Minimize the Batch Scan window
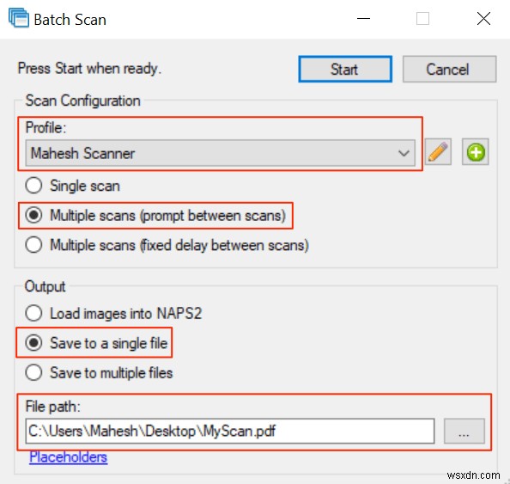The height and width of the screenshot is (484, 510). point(363,19)
